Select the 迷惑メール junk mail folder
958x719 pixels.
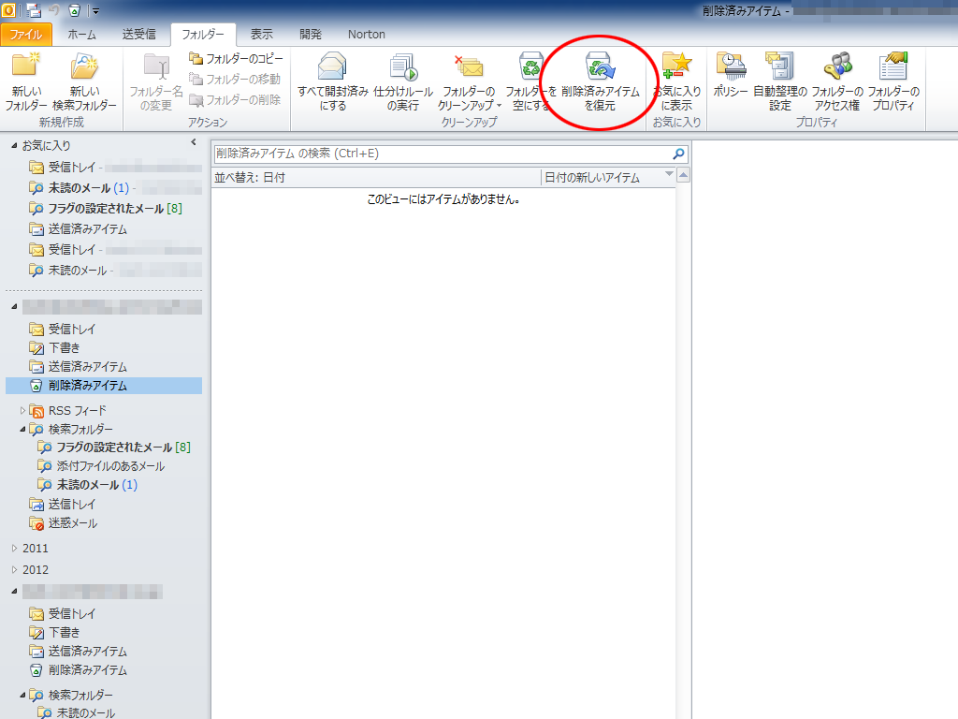pos(72,523)
